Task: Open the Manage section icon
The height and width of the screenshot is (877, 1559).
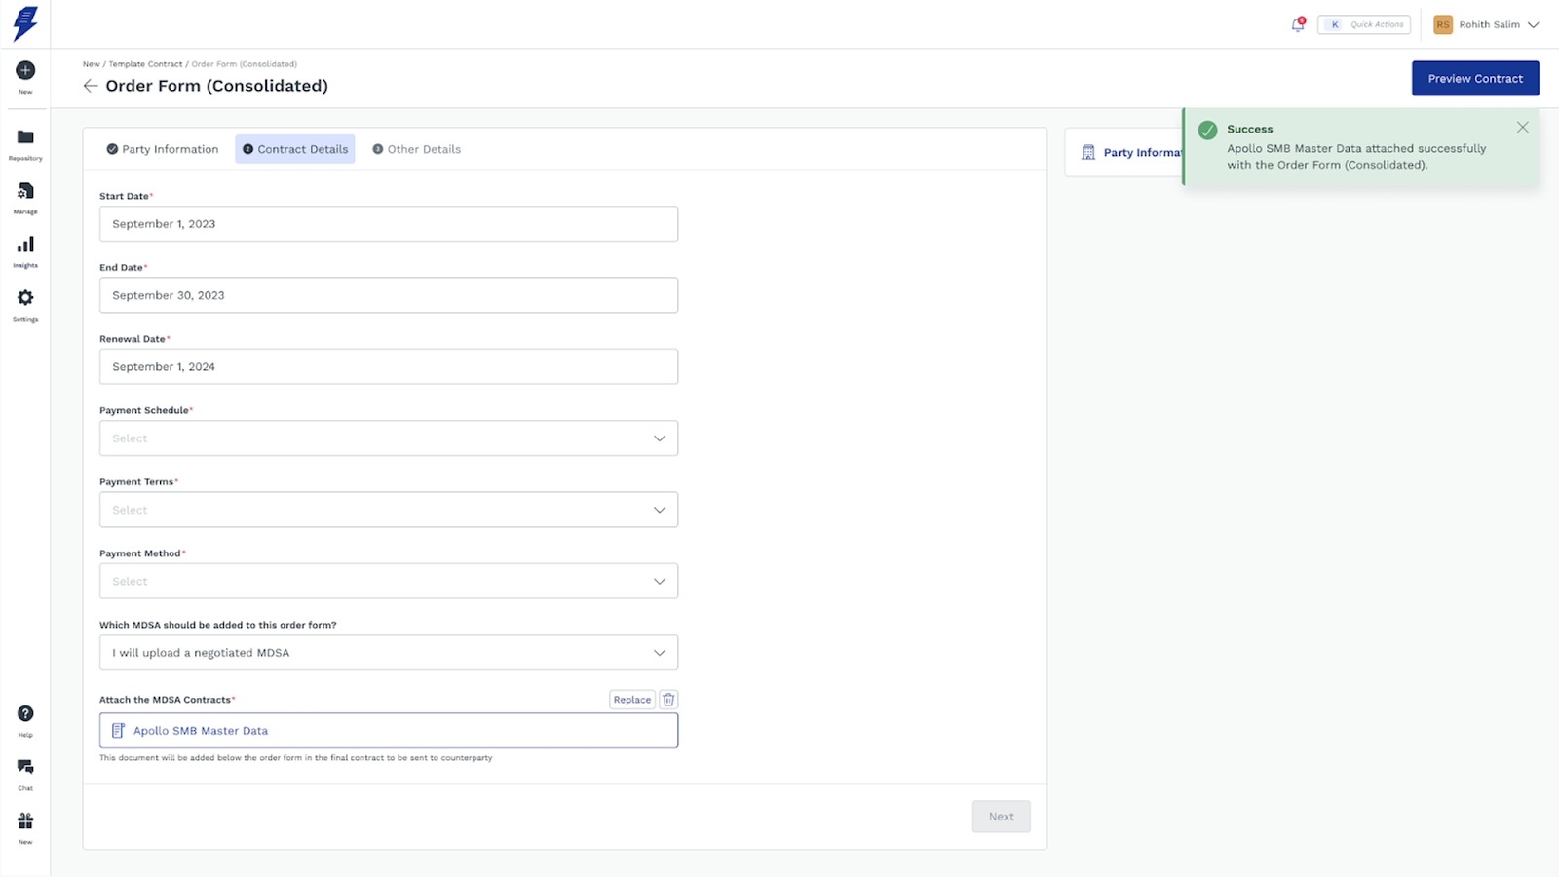Action: [x=25, y=191]
